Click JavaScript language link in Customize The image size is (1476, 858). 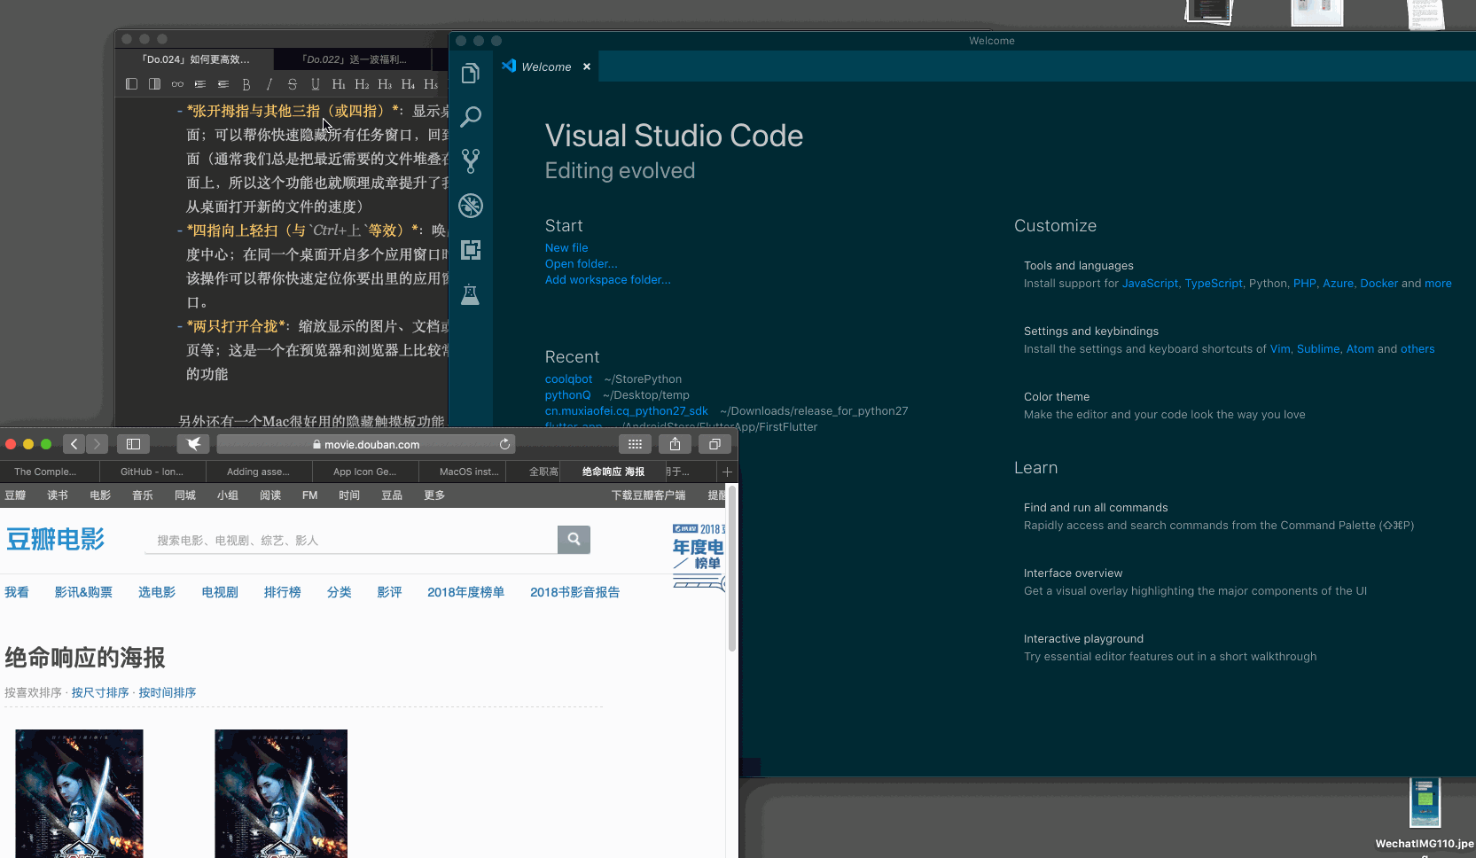pyautogui.click(x=1150, y=284)
